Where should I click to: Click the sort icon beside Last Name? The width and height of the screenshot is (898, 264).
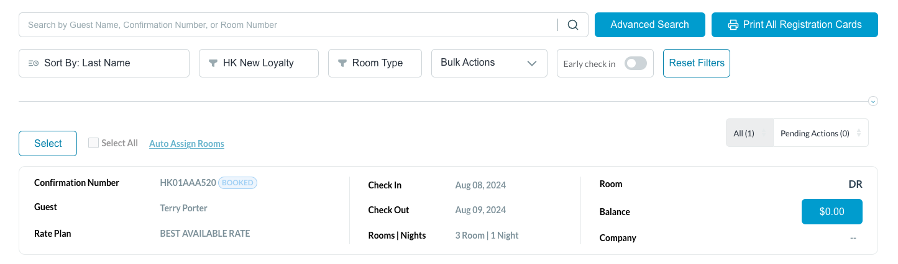[34, 63]
